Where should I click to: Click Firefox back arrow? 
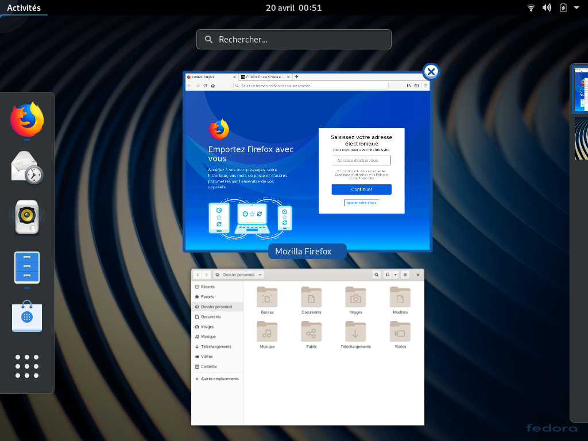(190, 86)
